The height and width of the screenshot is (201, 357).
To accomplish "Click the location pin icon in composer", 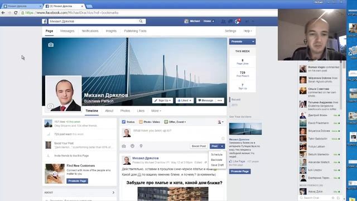I will [x=141, y=146].
